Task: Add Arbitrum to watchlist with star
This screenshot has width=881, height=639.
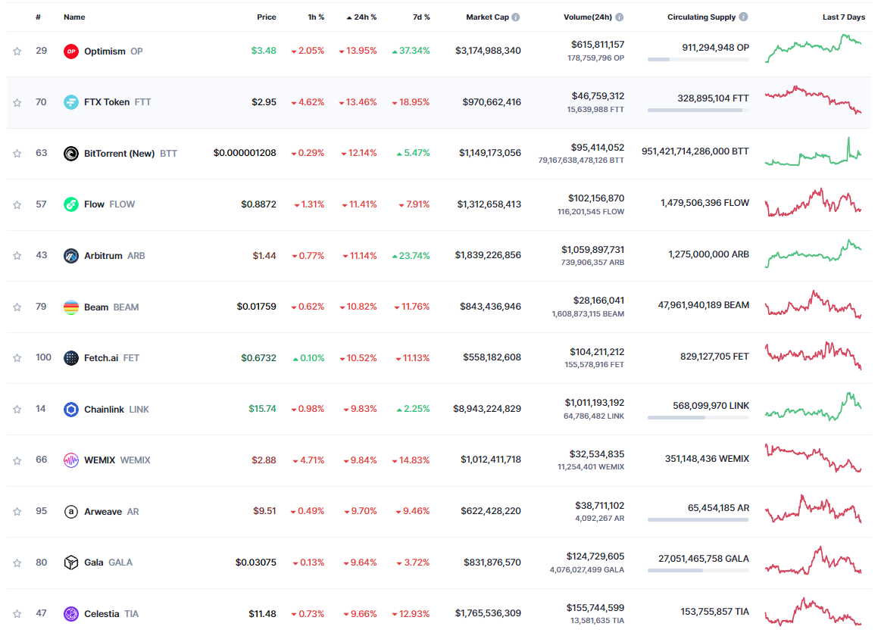Action: 17,255
